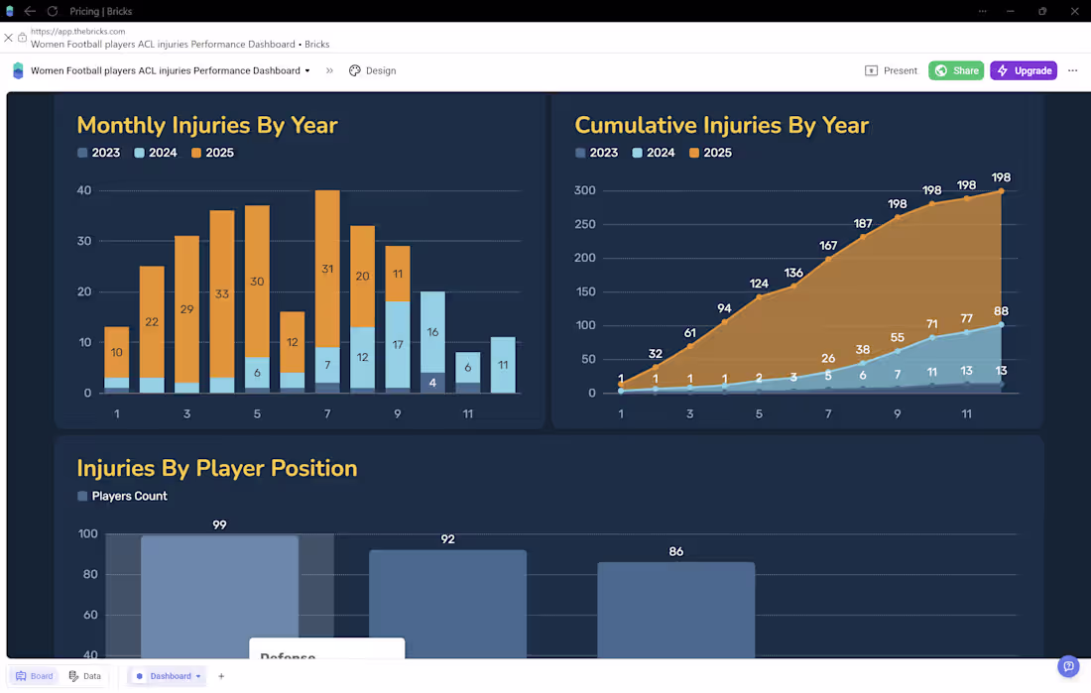This screenshot has width=1091, height=693.
Task: Open the toolbar three-dot overflow menu
Action: (x=1073, y=70)
